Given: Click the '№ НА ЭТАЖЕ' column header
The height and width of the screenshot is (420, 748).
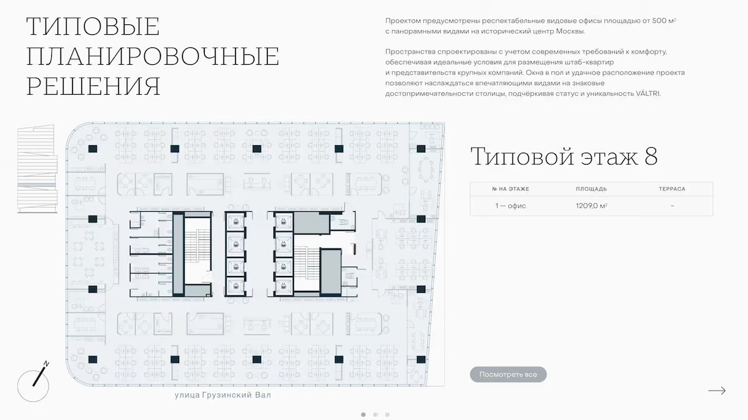Looking at the screenshot, I should (x=511, y=189).
